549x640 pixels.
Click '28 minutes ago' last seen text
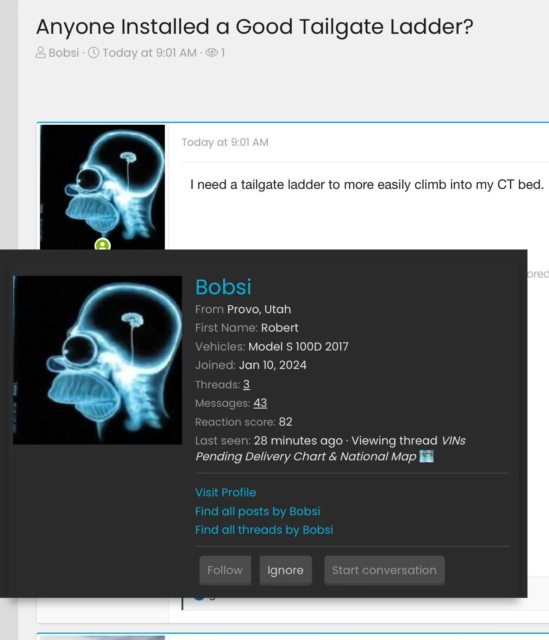point(298,441)
